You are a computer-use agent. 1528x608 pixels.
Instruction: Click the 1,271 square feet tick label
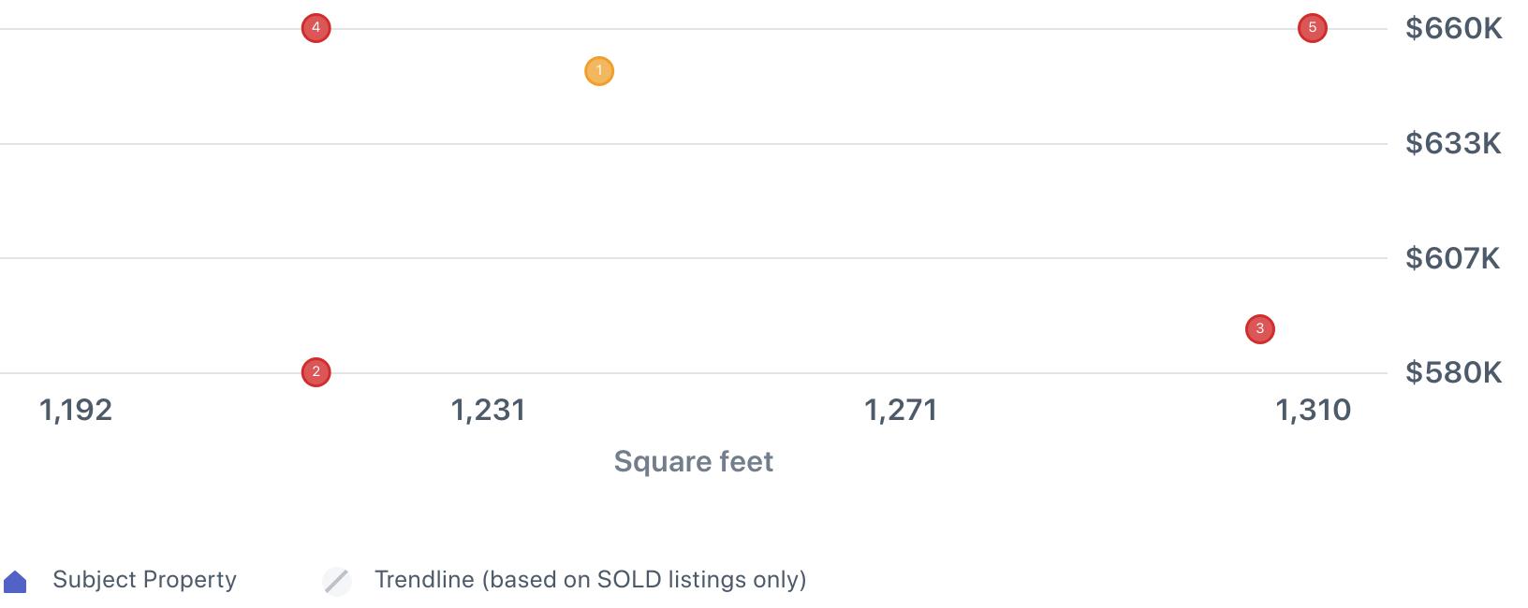[901, 410]
